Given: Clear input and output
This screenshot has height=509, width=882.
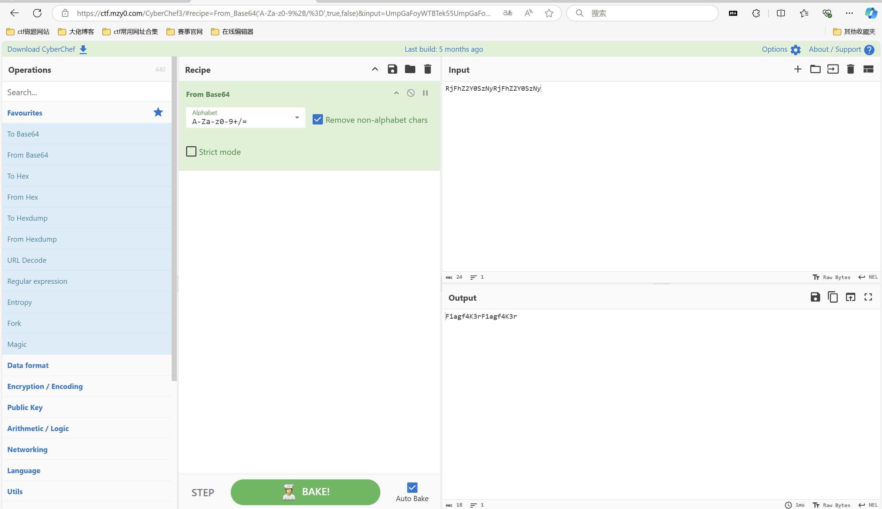Looking at the screenshot, I should [x=851, y=69].
